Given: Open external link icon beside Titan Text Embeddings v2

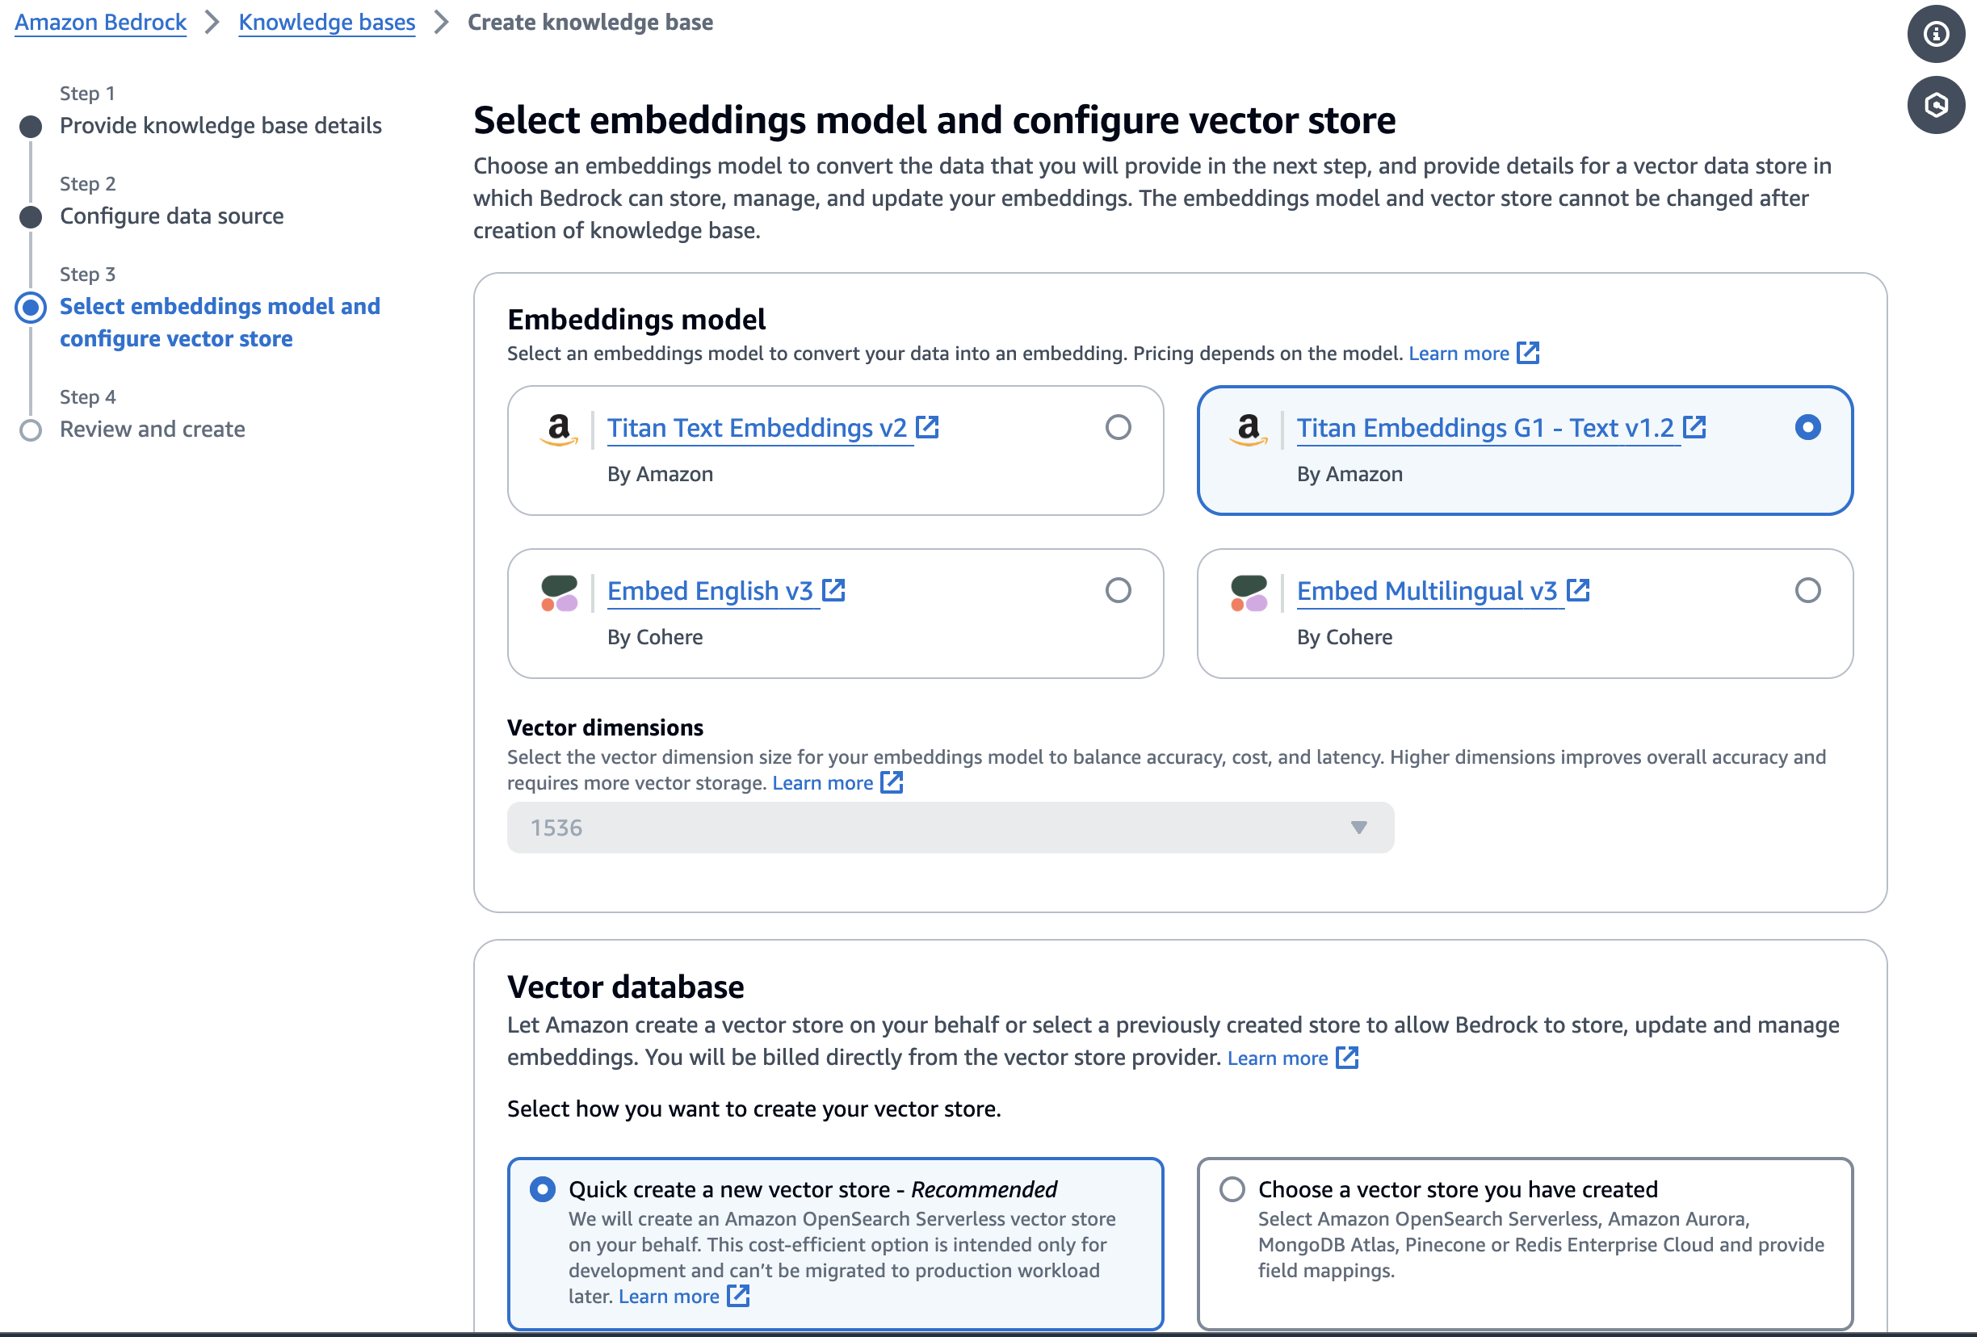Looking at the screenshot, I should pyautogui.click(x=927, y=427).
